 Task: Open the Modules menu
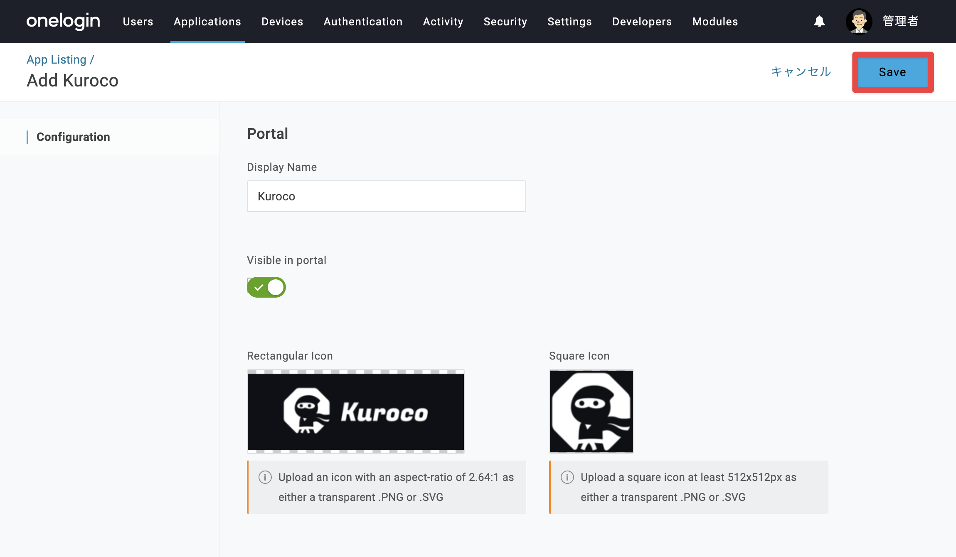(715, 22)
